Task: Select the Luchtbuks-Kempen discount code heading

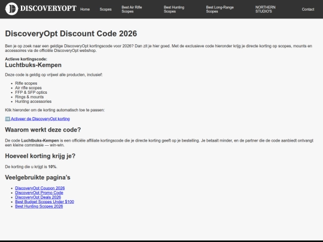Action: point(33,65)
